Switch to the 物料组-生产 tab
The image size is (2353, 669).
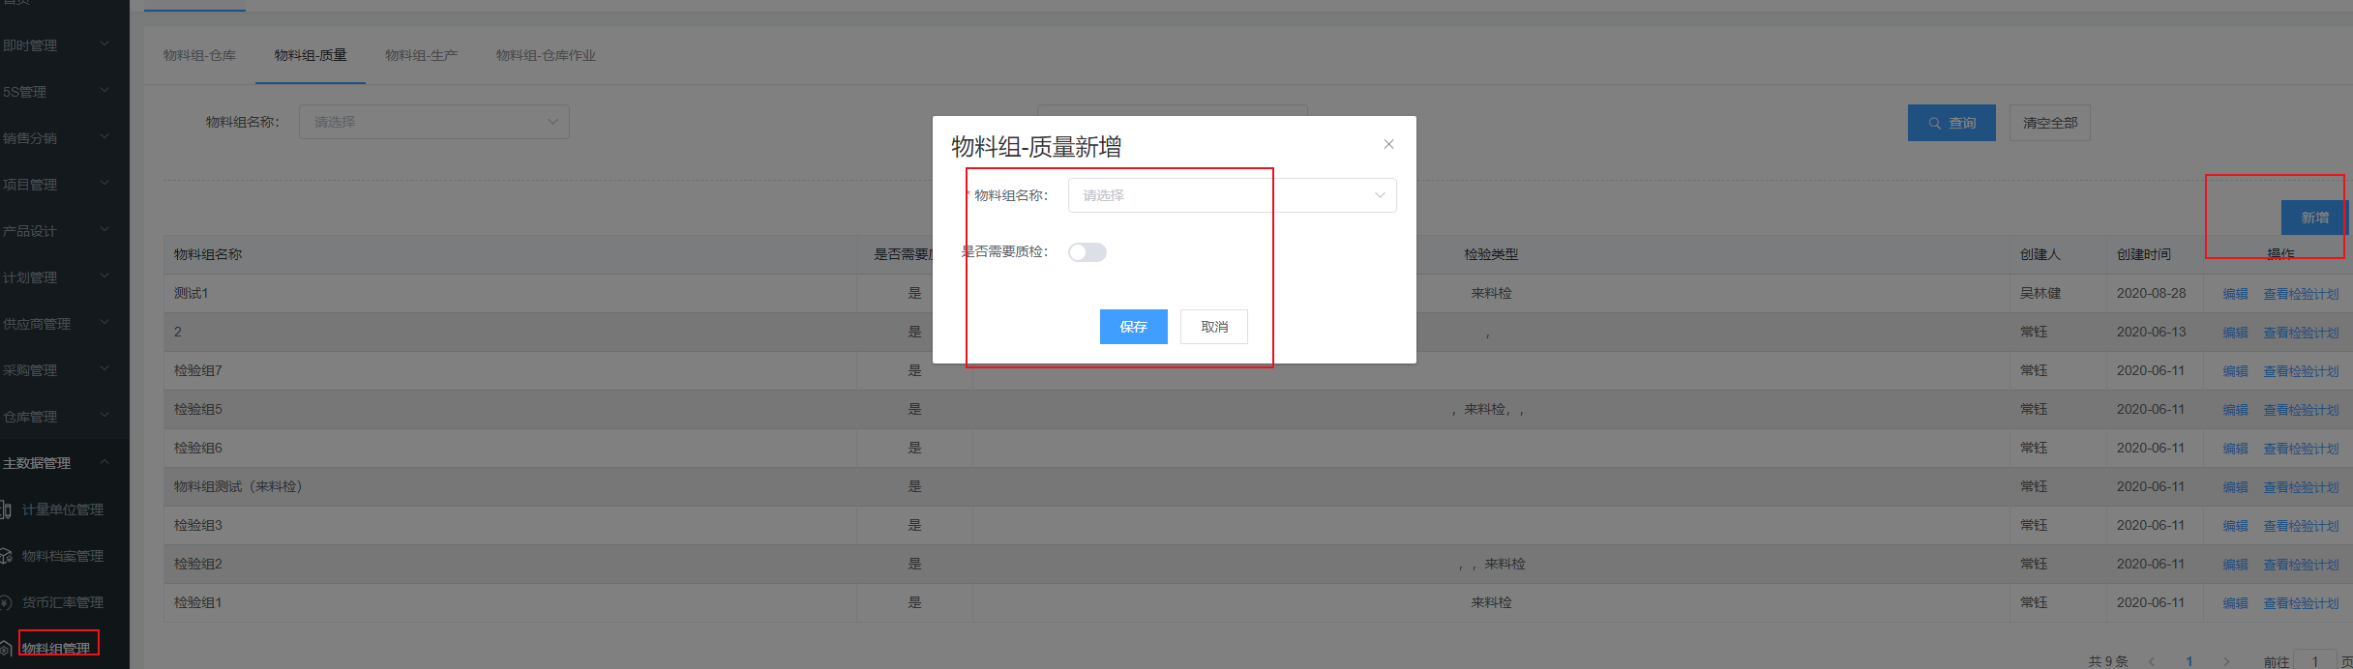point(421,55)
